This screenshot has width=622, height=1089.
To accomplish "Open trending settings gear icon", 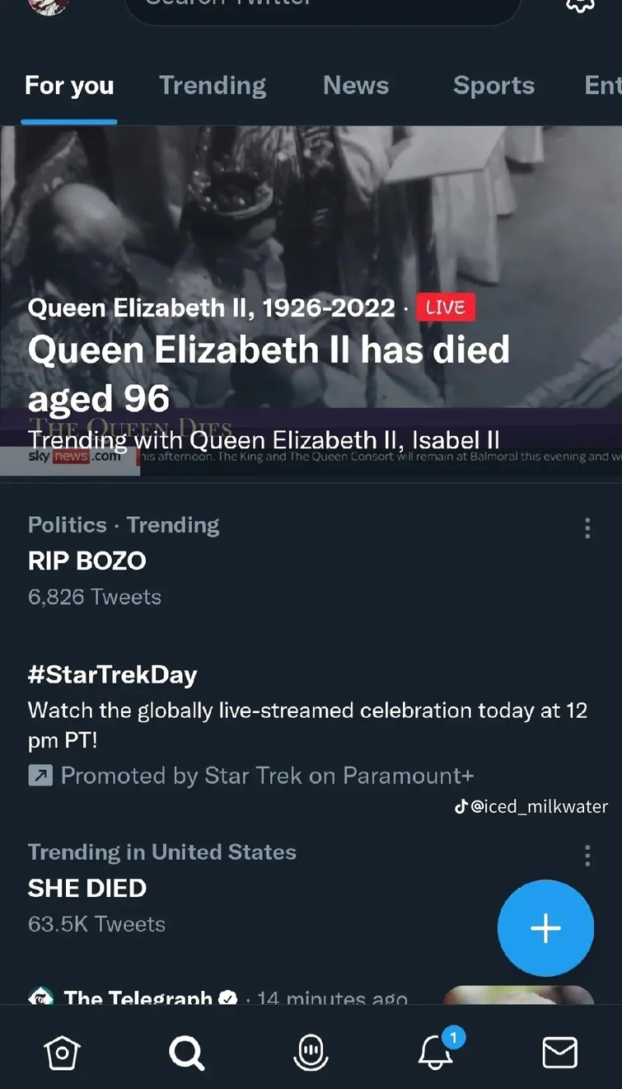I will pyautogui.click(x=580, y=7).
